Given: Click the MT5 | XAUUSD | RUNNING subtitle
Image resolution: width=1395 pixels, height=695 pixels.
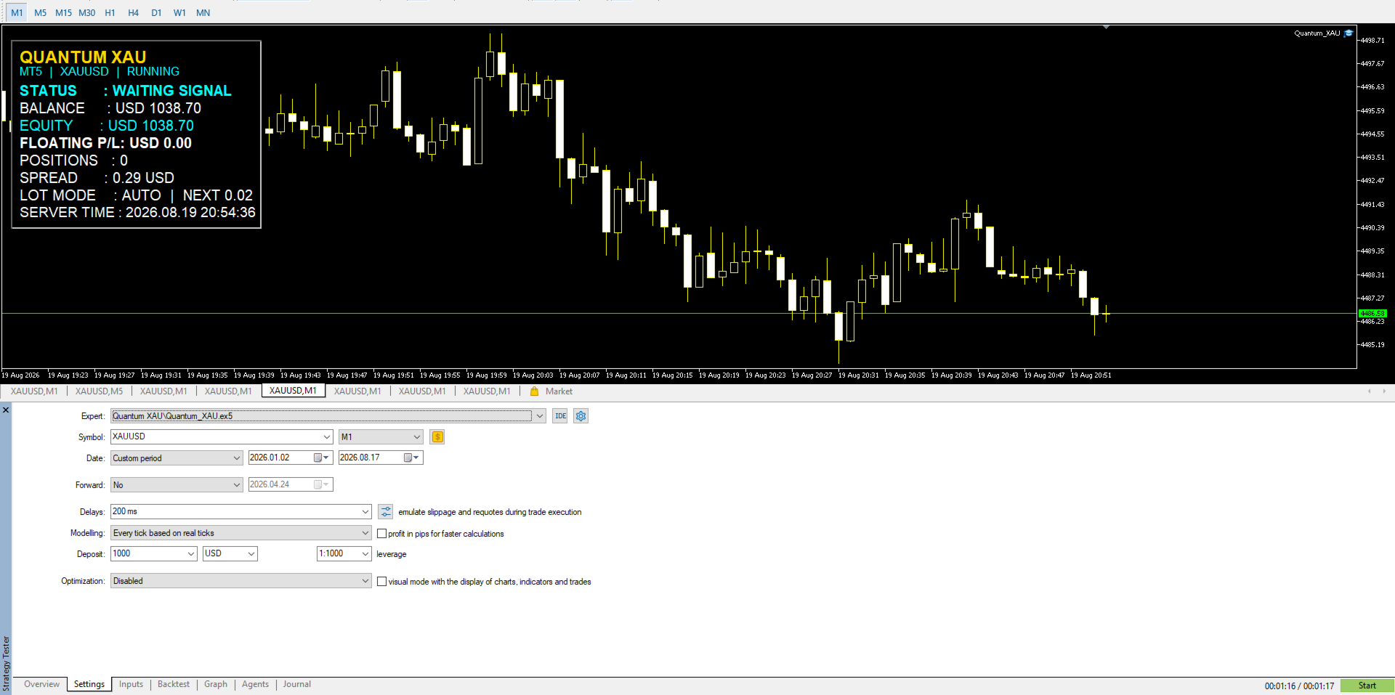Looking at the screenshot, I should pyautogui.click(x=100, y=72).
